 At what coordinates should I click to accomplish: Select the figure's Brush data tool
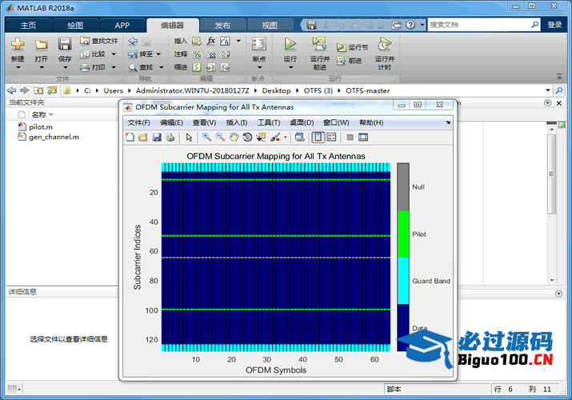click(275, 138)
